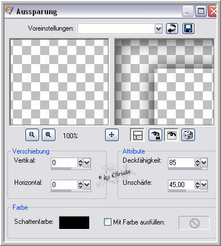Open the Vertikal value dropdown arrow
This screenshot has width=221, height=246.
coord(87,163)
